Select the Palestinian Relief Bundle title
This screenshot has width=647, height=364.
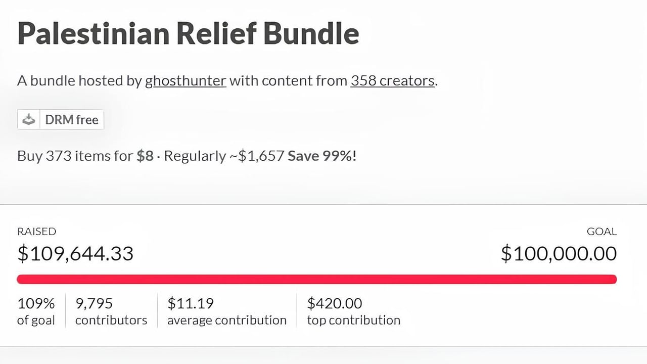tap(188, 33)
